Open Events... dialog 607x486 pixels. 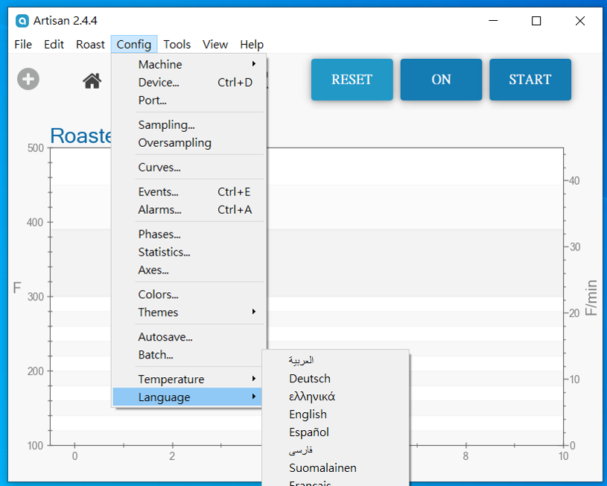(188, 192)
